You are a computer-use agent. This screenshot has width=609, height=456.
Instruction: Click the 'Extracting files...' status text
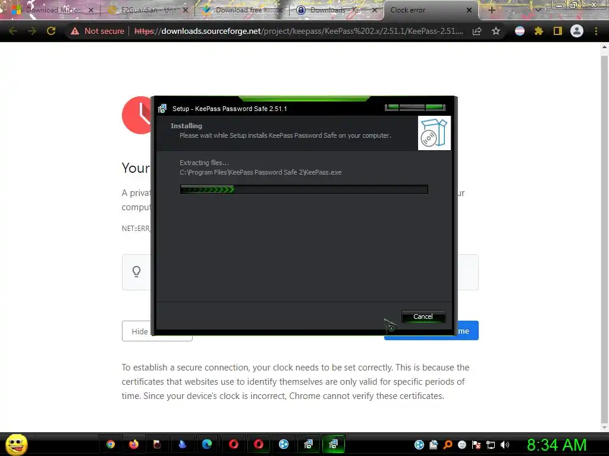coord(204,163)
